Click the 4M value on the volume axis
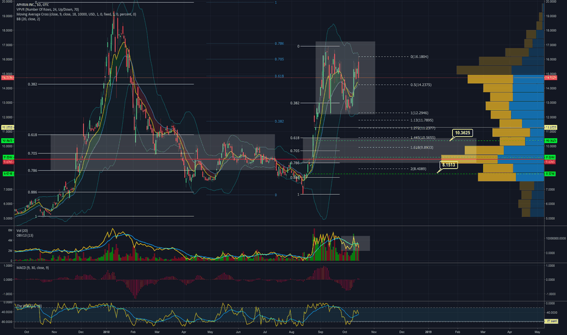Viewport: 567px width, 335px height. coord(10,240)
